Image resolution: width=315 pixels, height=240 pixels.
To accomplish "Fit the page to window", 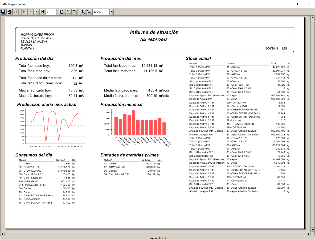I will point(68,12).
